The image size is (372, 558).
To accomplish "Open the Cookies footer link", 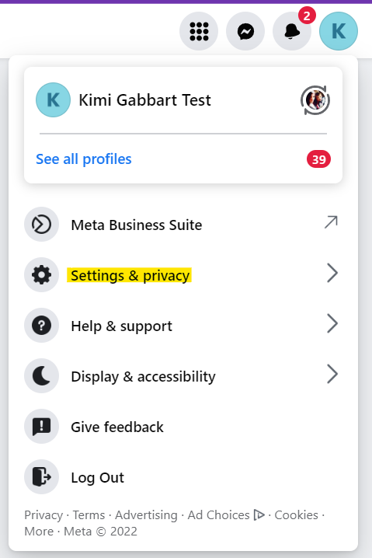I will click(296, 515).
